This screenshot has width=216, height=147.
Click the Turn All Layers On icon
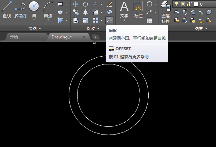coord(177,20)
